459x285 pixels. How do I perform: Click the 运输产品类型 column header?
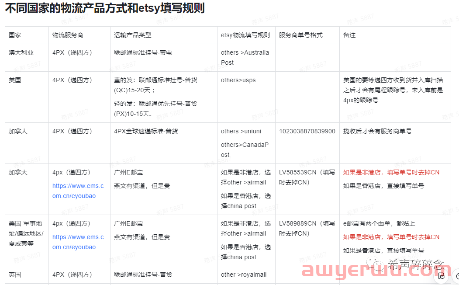tap(133, 35)
